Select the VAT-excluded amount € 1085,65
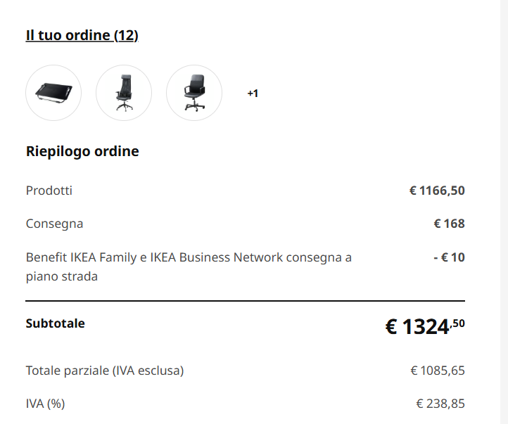508x424 pixels. pos(438,371)
